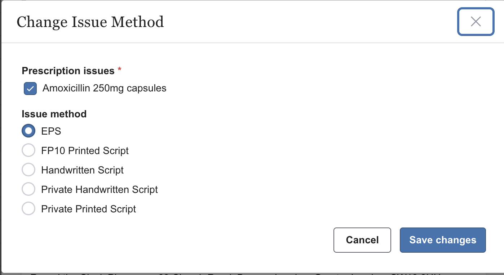Click the "Amoxicillin 250mg capsules" label text
Image resolution: width=504 pixels, height=275 pixels.
(x=104, y=88)
